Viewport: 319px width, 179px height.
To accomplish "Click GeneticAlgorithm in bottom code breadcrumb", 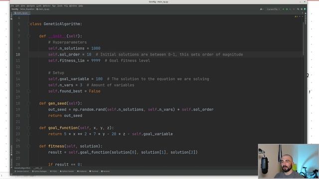I will coord(22,168).
